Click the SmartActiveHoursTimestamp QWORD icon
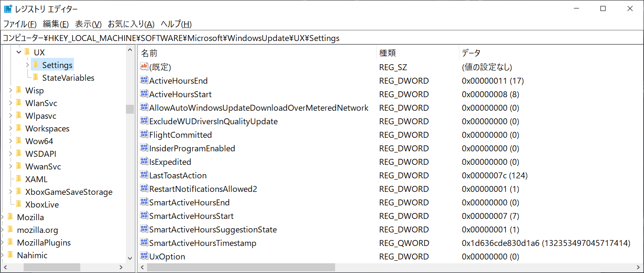This screenshot has width=644, height=273. [x=144, y=243]
